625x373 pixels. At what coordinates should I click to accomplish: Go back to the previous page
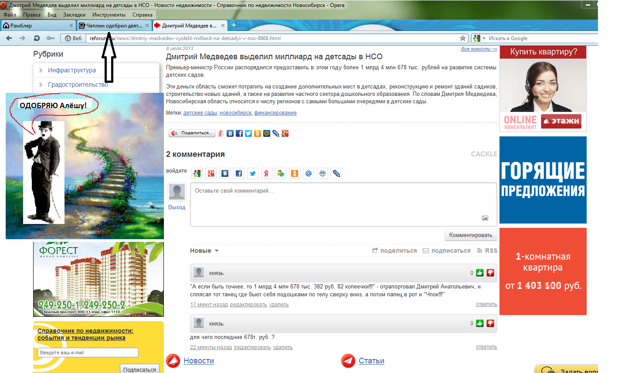point(9,38)
